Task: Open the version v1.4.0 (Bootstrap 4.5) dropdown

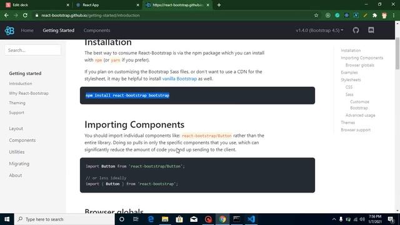Action: [319, 31]
